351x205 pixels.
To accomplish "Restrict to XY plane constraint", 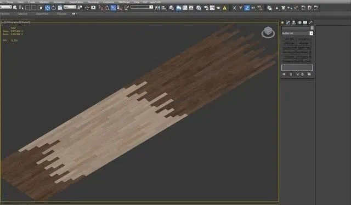I will 253,8.
